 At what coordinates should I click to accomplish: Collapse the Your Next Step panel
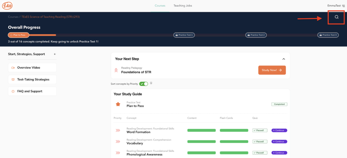tap(283, 59)
